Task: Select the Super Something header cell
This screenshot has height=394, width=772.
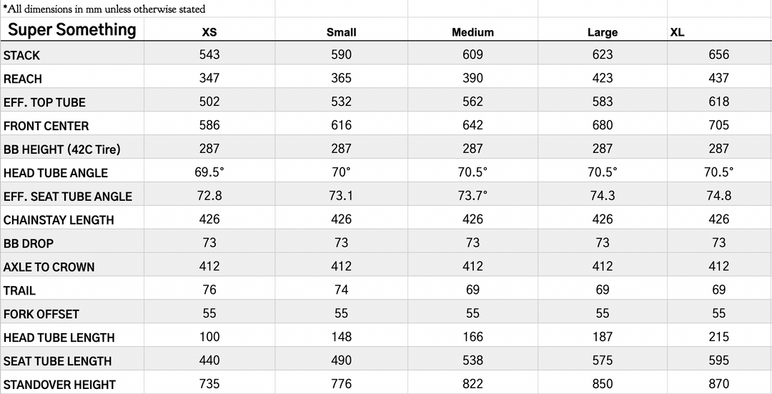Action: [72, 29]
